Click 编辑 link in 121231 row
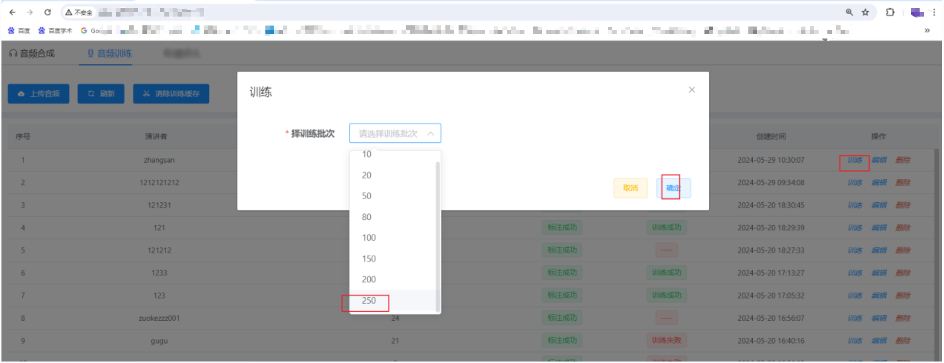The width and height of the screenshot is (944, 363). tap(879, 205)
